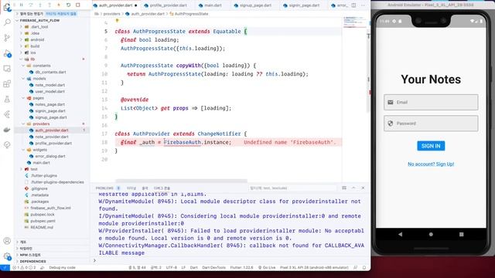Open the Source Control view

click(7, 38)
